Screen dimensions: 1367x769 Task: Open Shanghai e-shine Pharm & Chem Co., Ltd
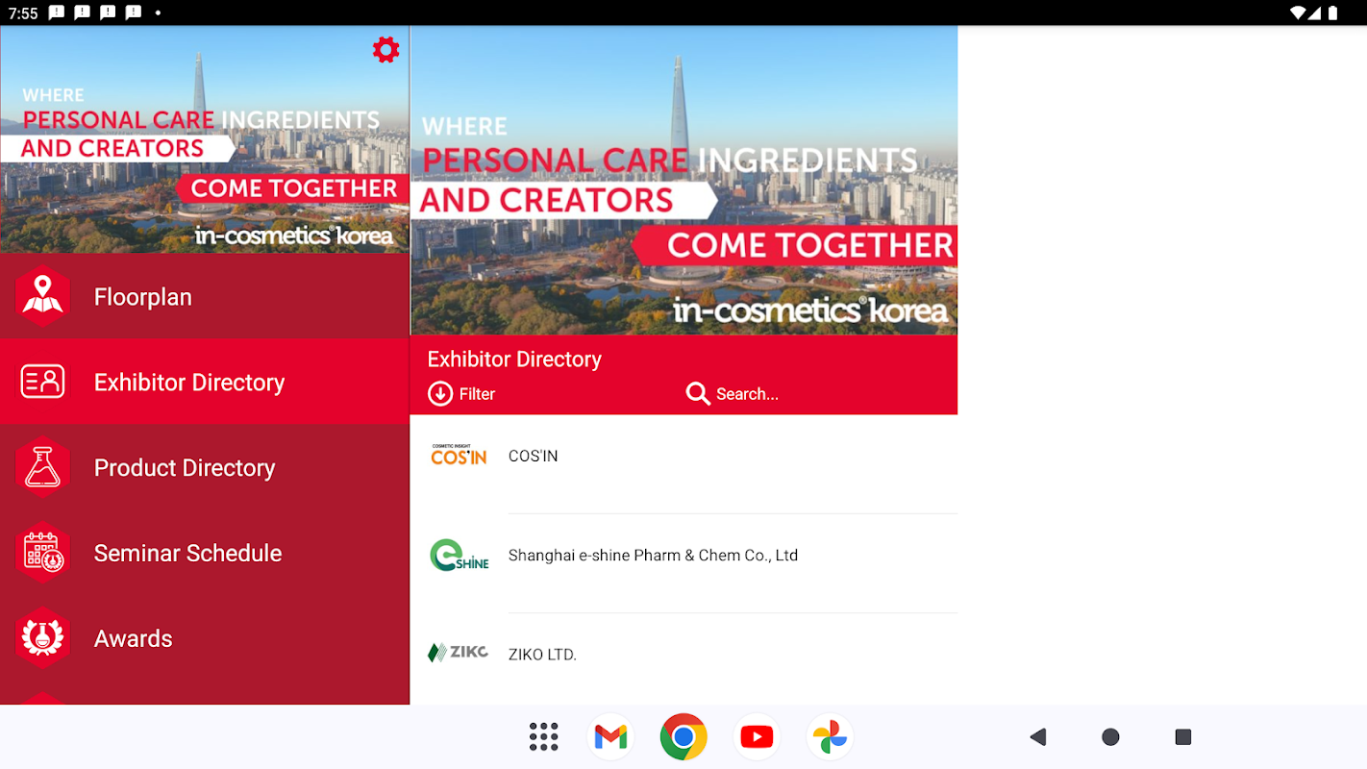[x=653, y=555]
